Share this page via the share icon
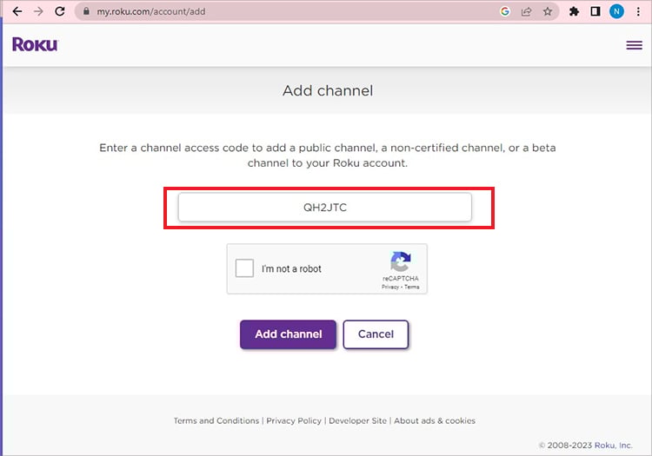Screen dimensions: 652x456 527,11
